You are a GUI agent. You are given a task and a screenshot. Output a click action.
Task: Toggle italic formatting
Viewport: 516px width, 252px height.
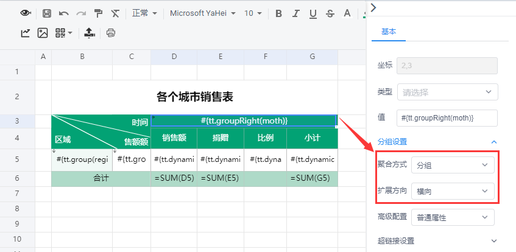pos(296,13)
